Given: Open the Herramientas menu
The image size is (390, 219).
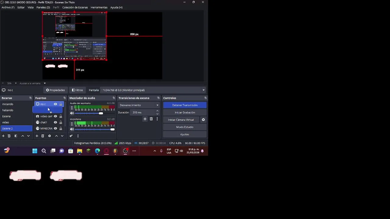Looking at the screenshot, I should [x=99, y=7].
